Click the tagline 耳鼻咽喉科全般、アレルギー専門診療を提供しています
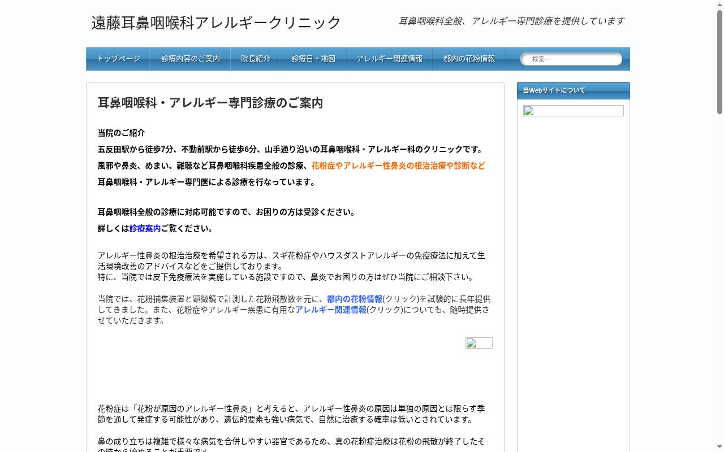This screenshot has height=452, width=724. click(x=511, y=21)
